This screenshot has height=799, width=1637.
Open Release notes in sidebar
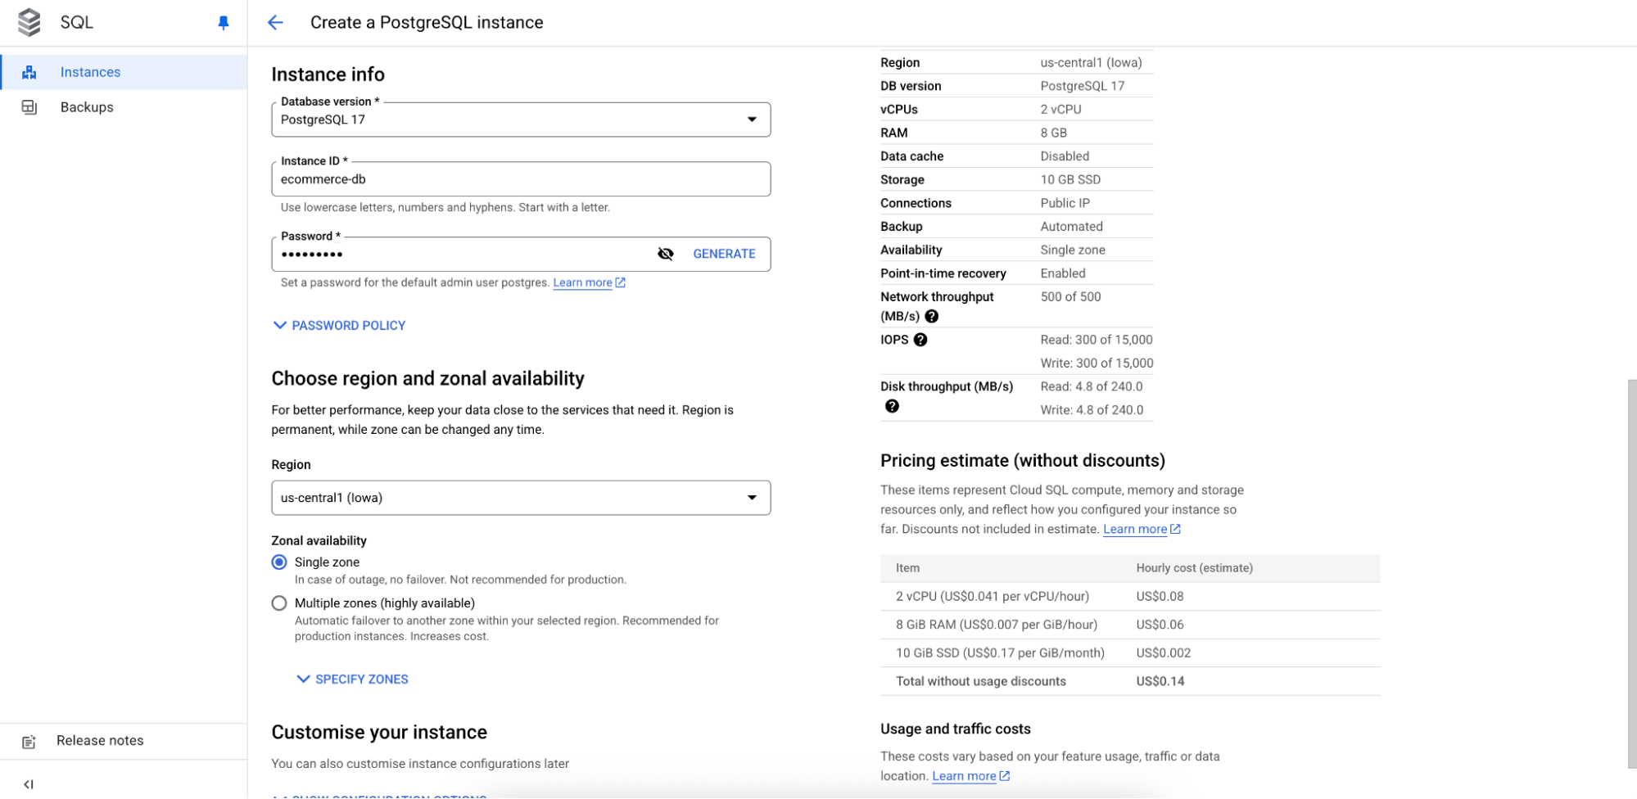click(124, 741)
